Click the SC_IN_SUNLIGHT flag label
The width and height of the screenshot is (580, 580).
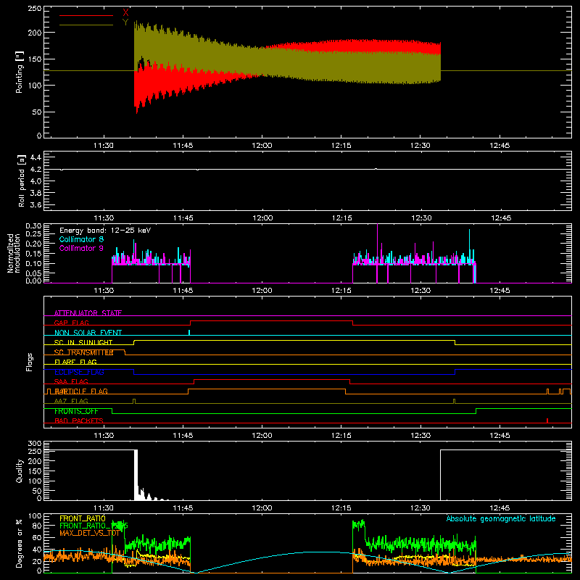point(83,342)
